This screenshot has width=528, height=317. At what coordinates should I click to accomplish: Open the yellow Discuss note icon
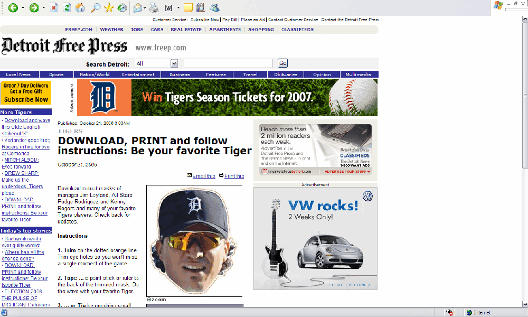[x=188, y=7]
